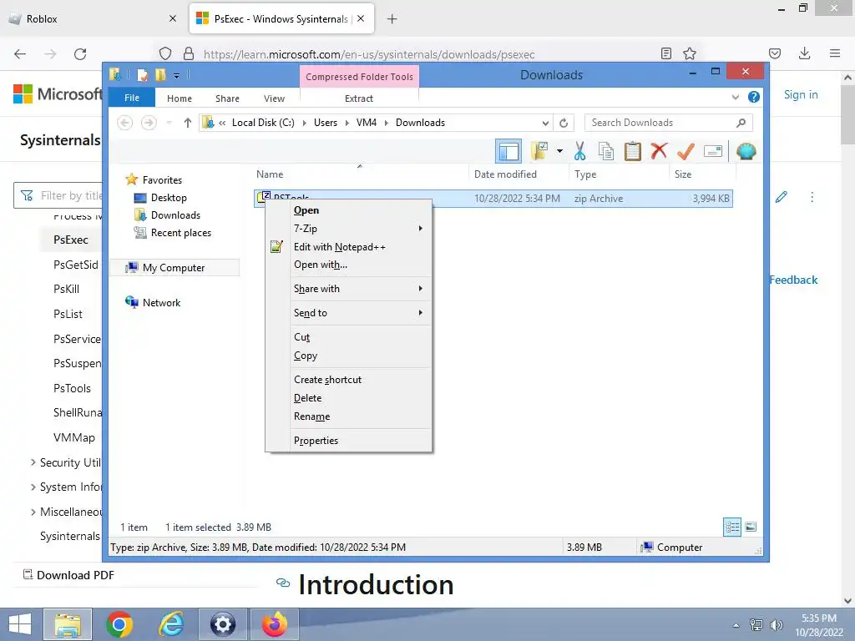
Task: Open Firefox Downloads arrow icon
Action: [804, 53]
